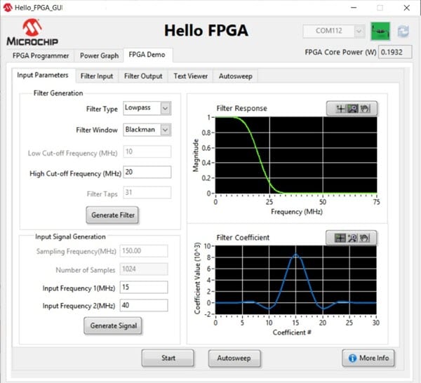Switch to the FPGA Programmer tab
The height and width of the screenshot is (383, 421).
(41, 55)
